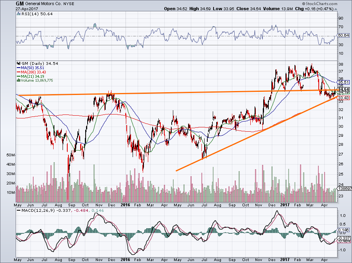Image resolution: width=352 pixels, height=263 pixels.
Task: Click the 38 label on price axis
Action: (x=341, y=64)
